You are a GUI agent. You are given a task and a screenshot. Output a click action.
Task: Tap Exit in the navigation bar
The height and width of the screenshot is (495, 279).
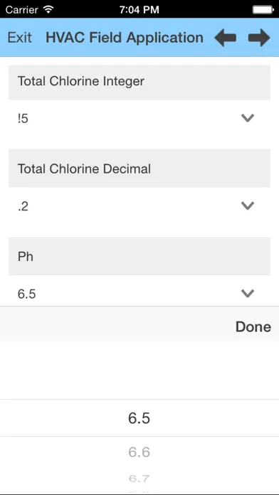[x=20, y=38]
